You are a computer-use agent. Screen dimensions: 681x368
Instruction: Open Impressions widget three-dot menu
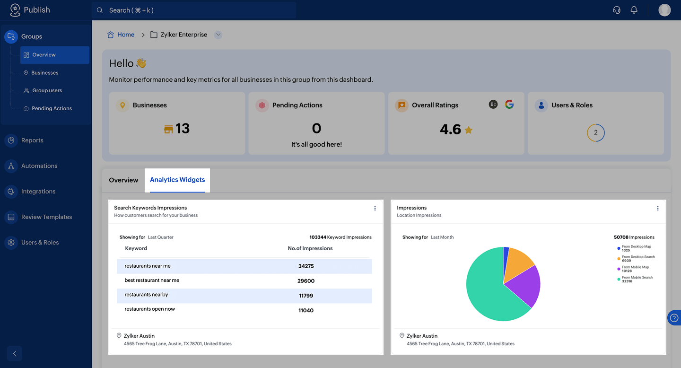pyautogui.click(x=658, y=208)
